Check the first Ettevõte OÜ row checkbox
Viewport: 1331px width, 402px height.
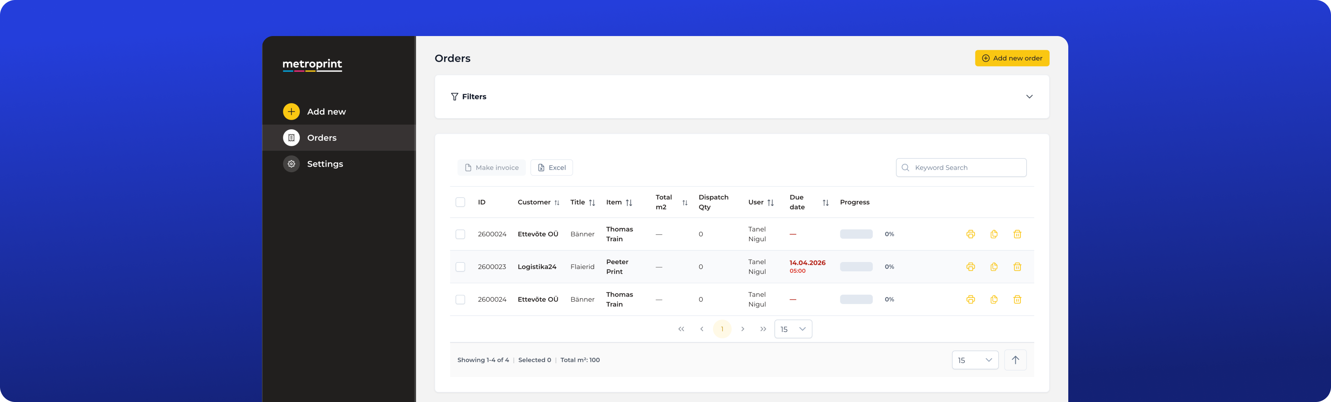[460, 234]
